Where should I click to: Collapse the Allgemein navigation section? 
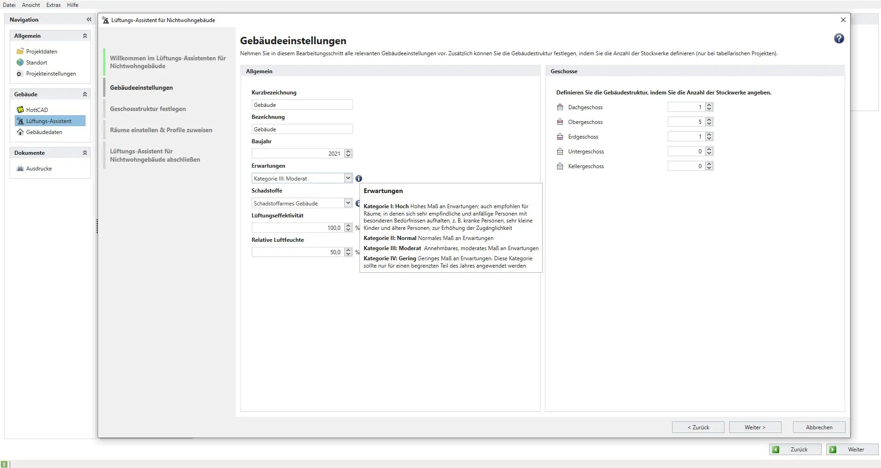coord(85,36)
